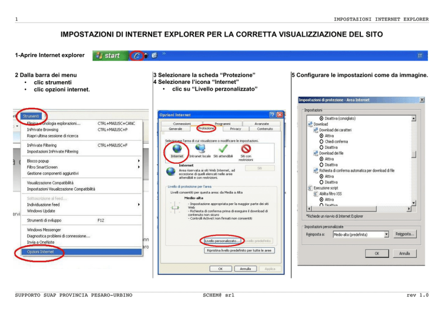Select Attiva under Abilita filtro XSS
The height and width of the screenshot is (313, 444).
click(321, 200)
